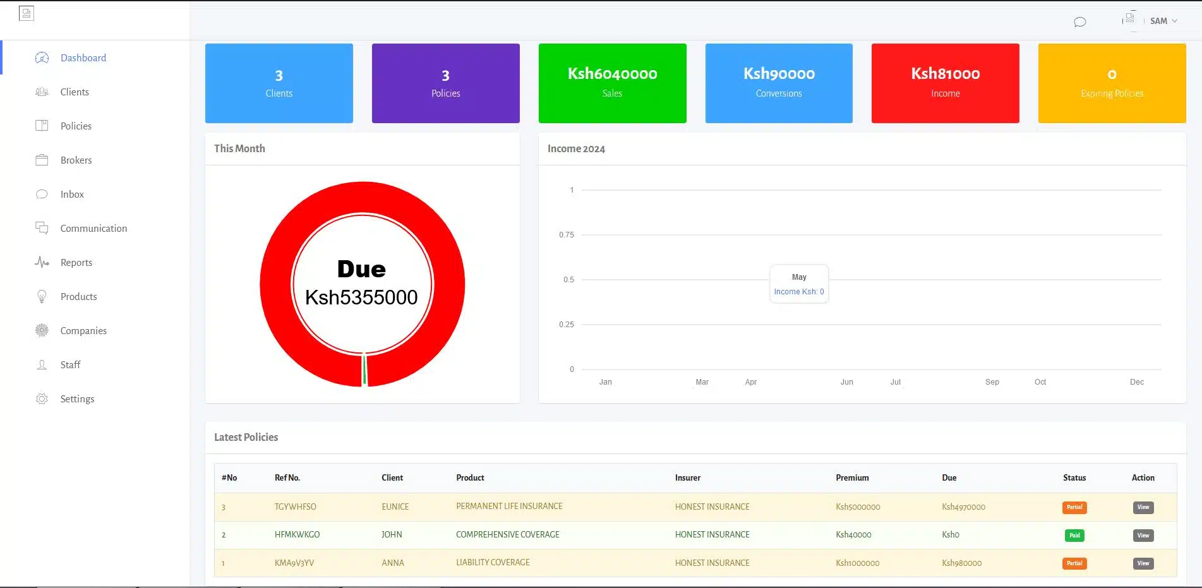Image resolution: width=1202 pixels, height=588 pixels.
Task: Open the Brokers section
Action: coord(76,160)
